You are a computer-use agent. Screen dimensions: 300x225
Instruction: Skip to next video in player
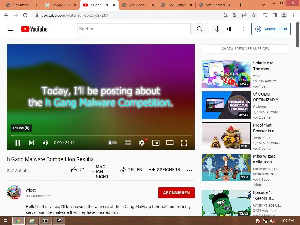tap(32, 143)
